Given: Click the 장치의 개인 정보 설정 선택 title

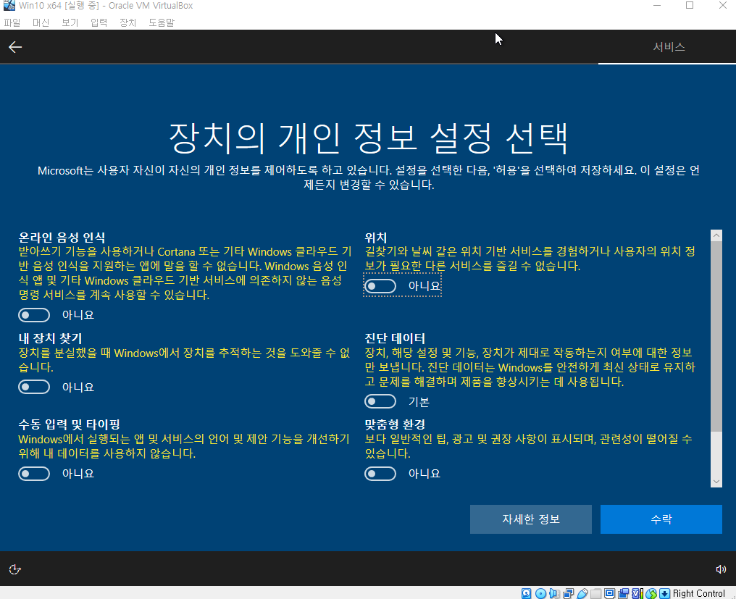Looking at the screenshot, I should [368, 138].
